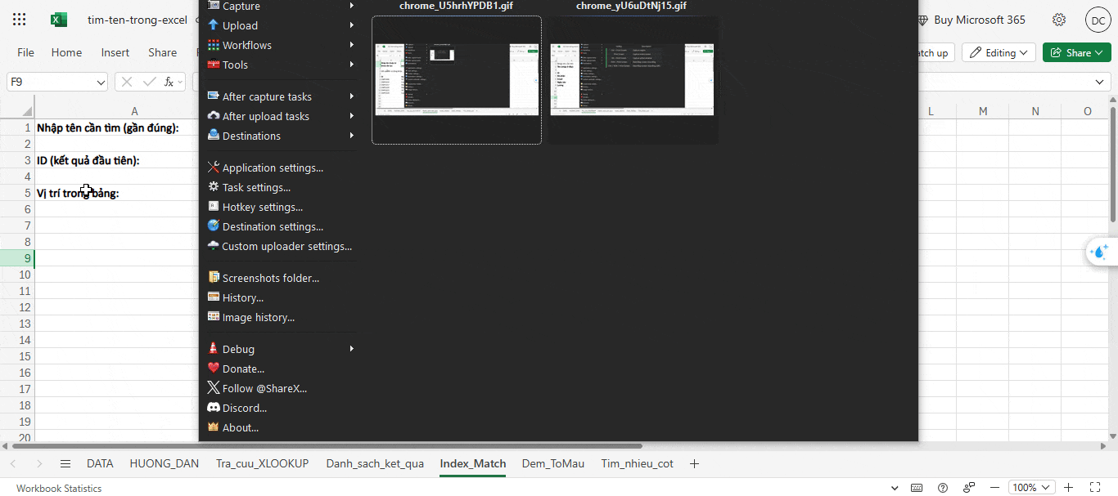Click the Task settings gear icon
Screen dimensions: 1118x496
214,187
